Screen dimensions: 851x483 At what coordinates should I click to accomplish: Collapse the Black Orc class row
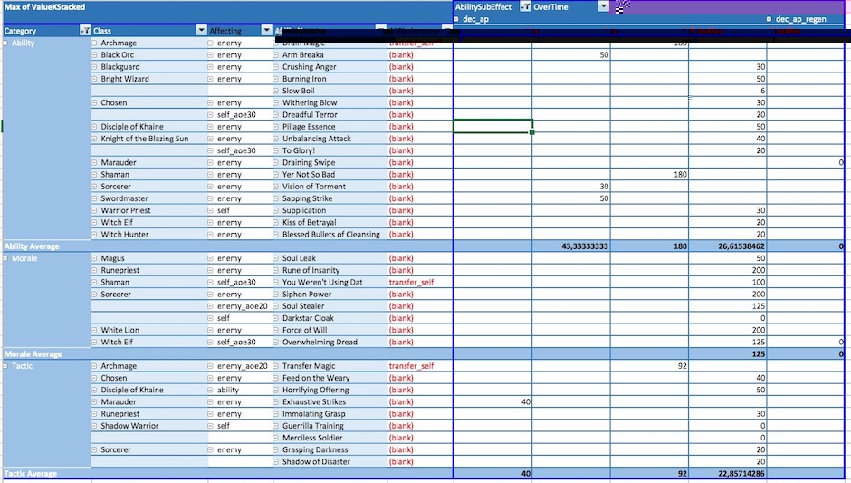pos(95,55)
